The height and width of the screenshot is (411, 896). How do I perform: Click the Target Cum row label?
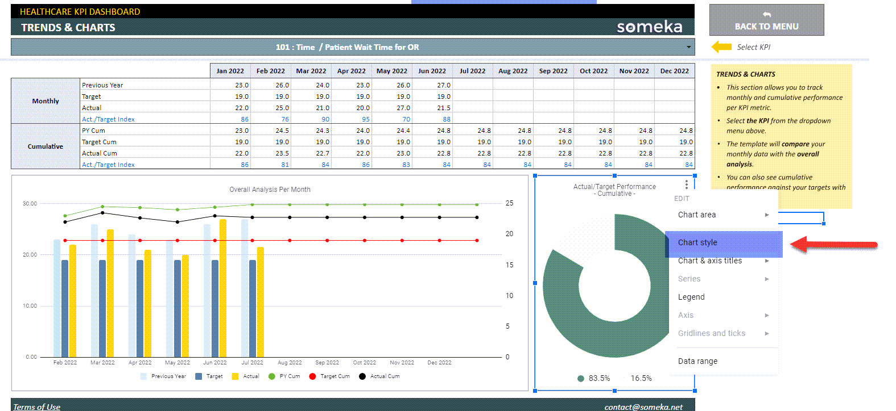[99, 142]
